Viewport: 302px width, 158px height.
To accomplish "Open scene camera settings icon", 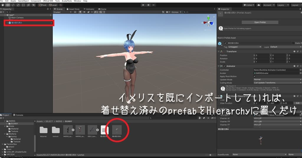I will point(167,12).
